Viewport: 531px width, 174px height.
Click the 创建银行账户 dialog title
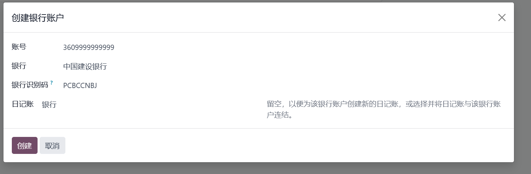click(x=38, y=18)
